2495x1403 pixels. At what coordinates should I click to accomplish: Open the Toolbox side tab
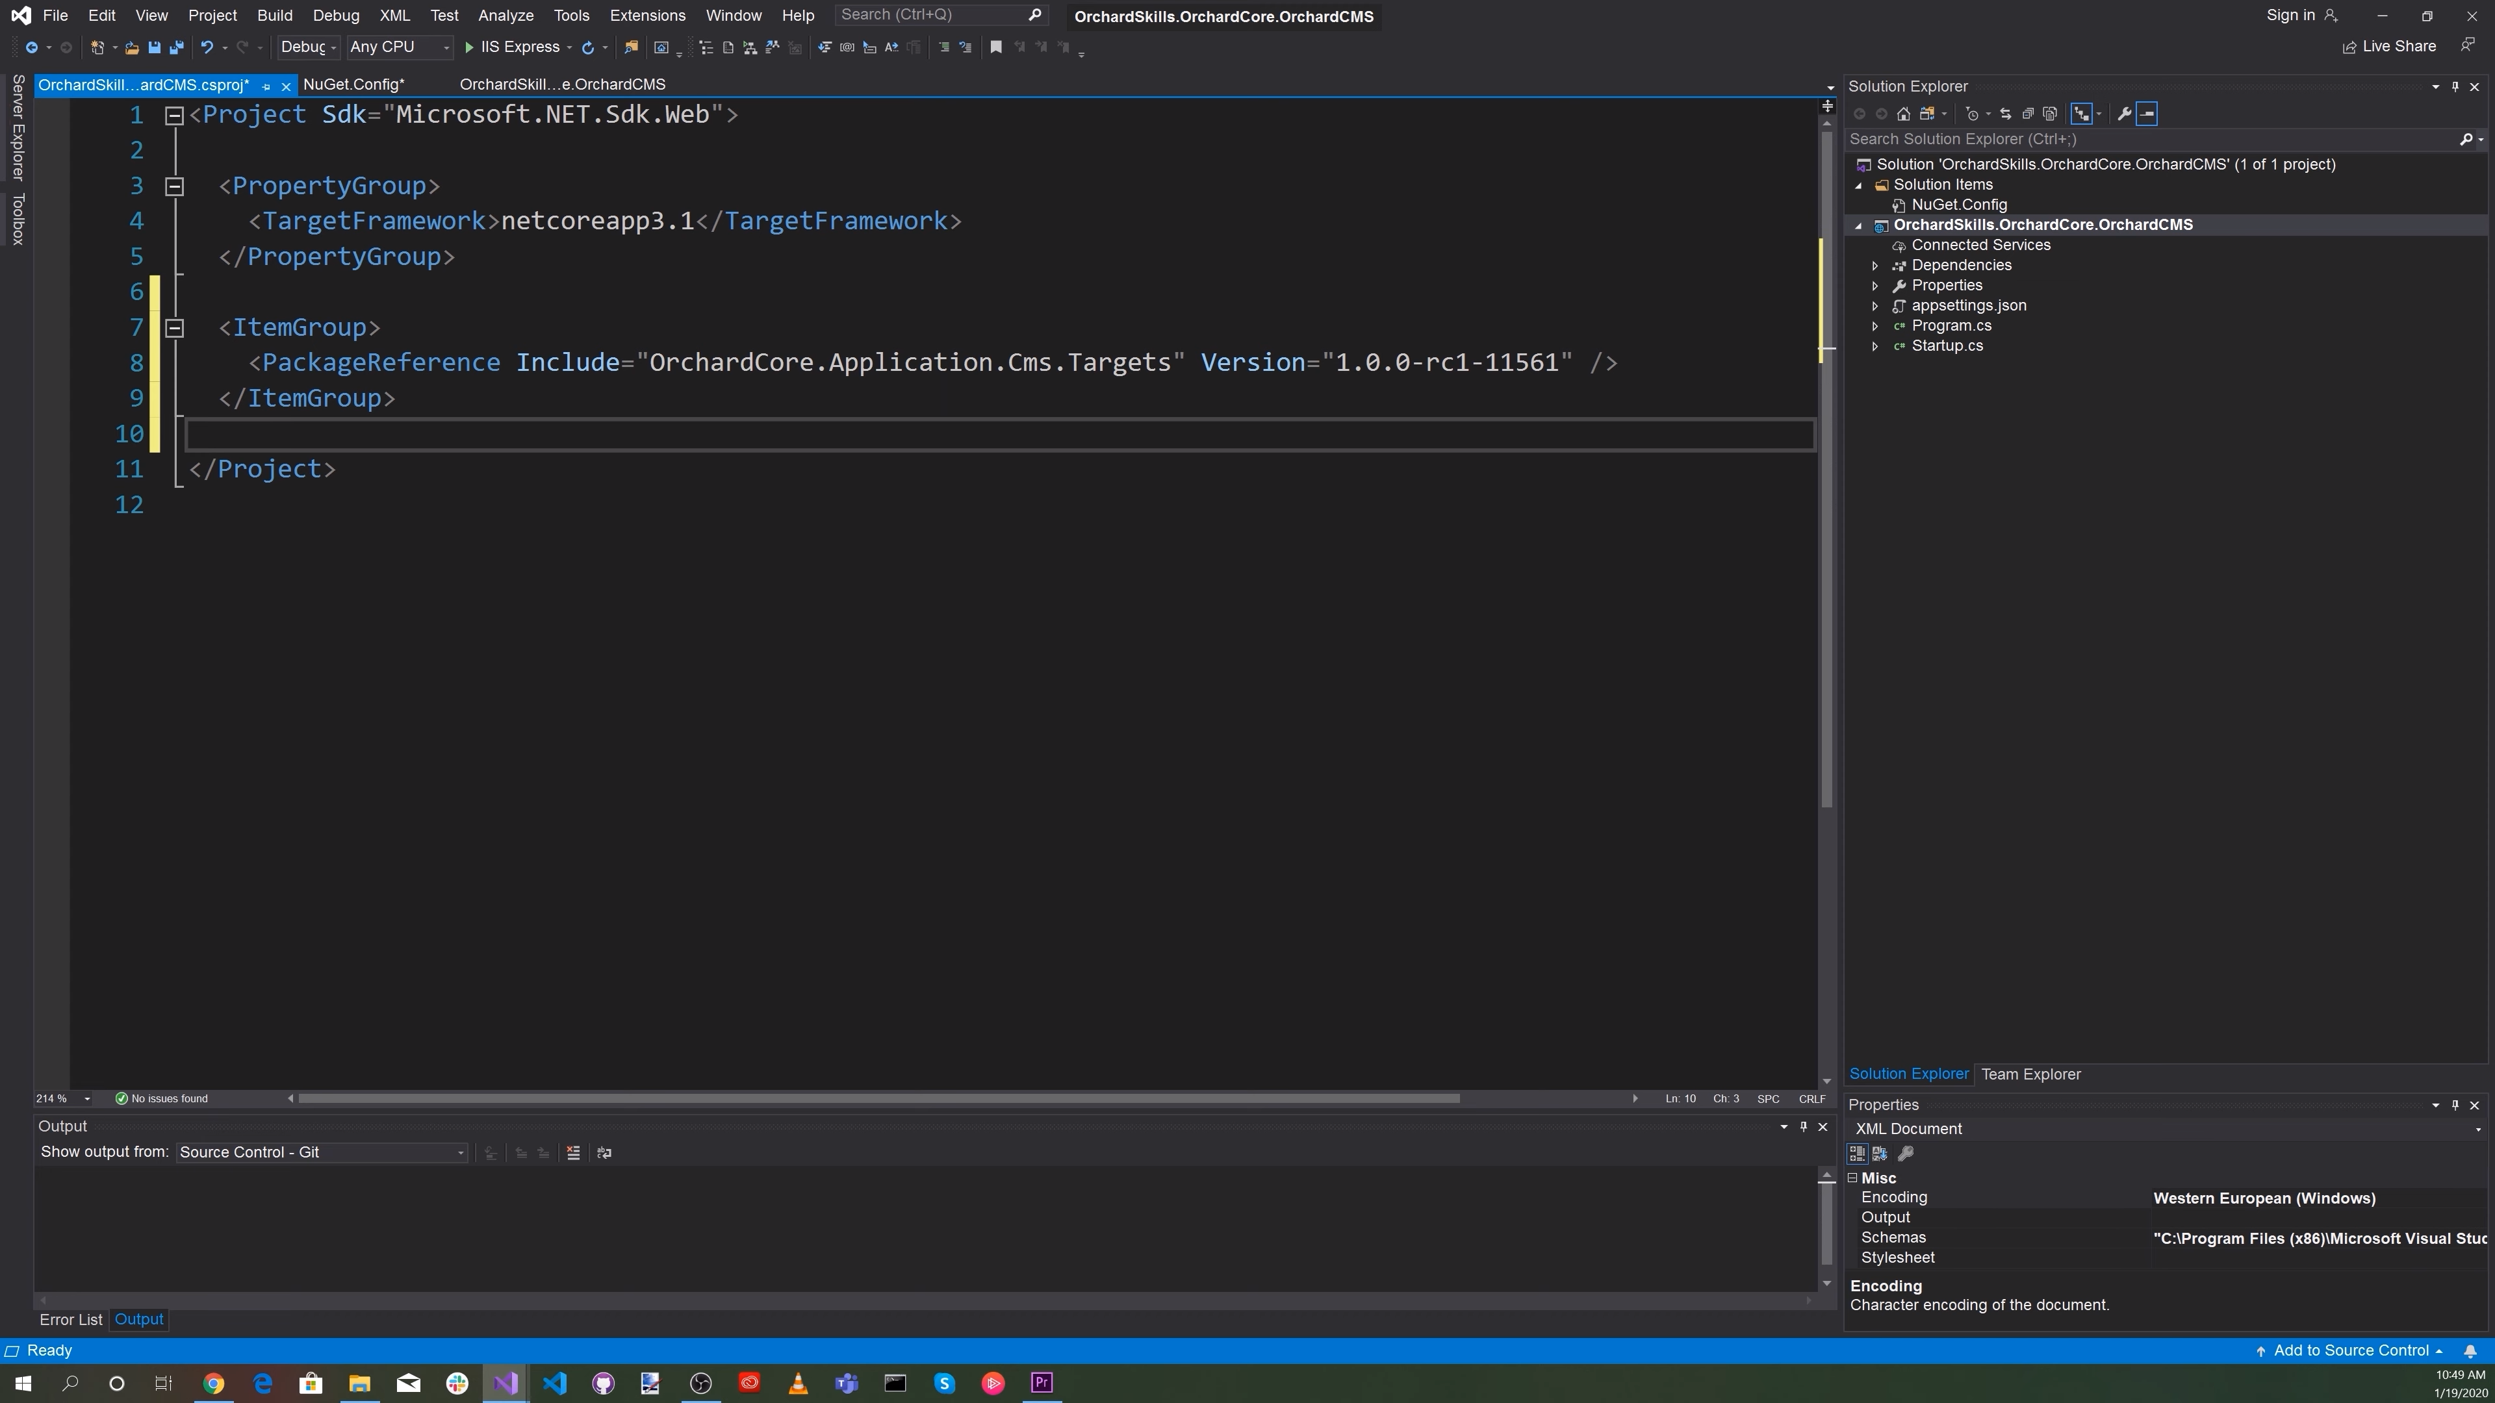pyautogui.click(x=18, y=219)
